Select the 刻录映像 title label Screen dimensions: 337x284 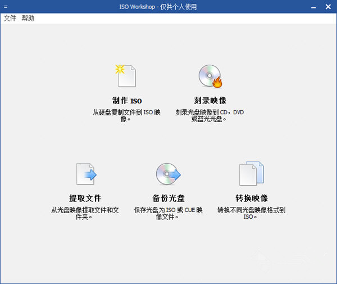[x=210, y=101]
